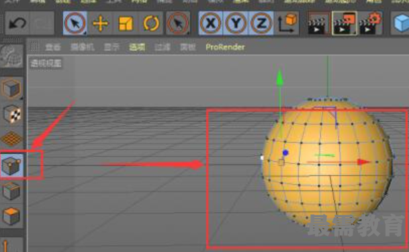
Task: Enable Workplane mode grid icon
Action: coord(11,139)
